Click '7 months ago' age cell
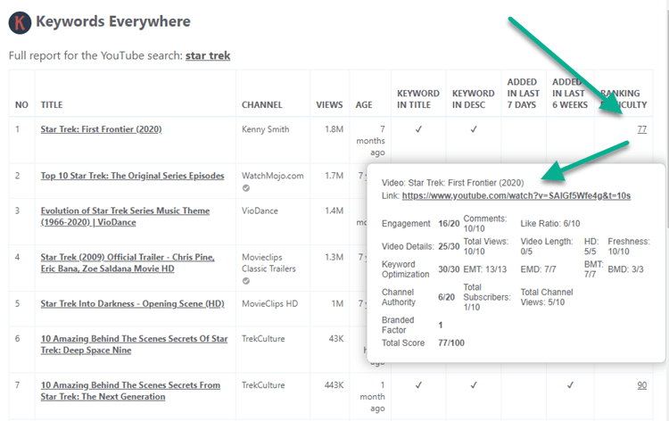 [370, 141]
